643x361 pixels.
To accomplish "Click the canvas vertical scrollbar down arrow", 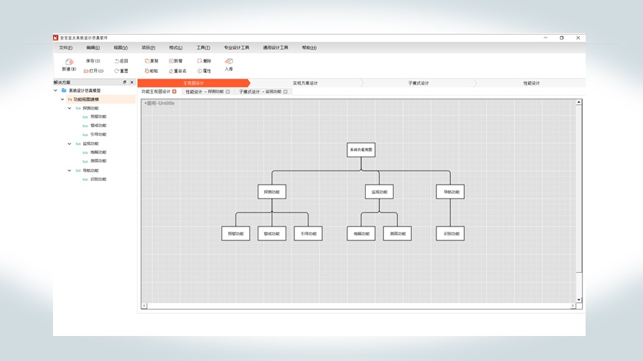I will (579, 300).
